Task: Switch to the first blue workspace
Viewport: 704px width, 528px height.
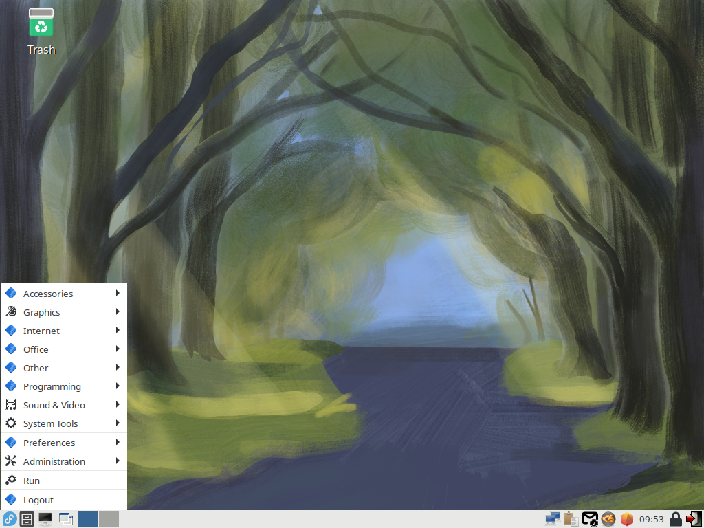Action: (x=88, y=519)
